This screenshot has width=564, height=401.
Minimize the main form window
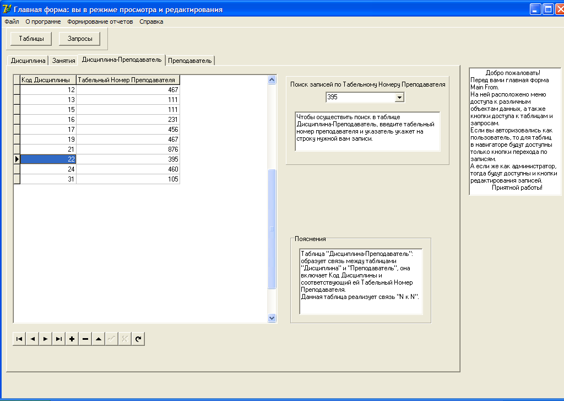click(535, 9)
